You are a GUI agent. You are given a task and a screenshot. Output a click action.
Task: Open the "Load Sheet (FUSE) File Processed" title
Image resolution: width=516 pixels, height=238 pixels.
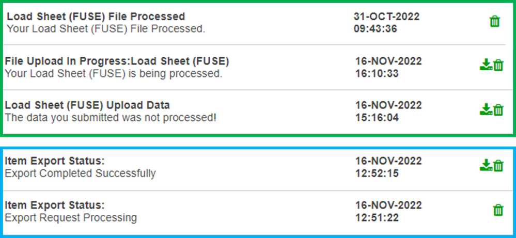coord(96,17)
